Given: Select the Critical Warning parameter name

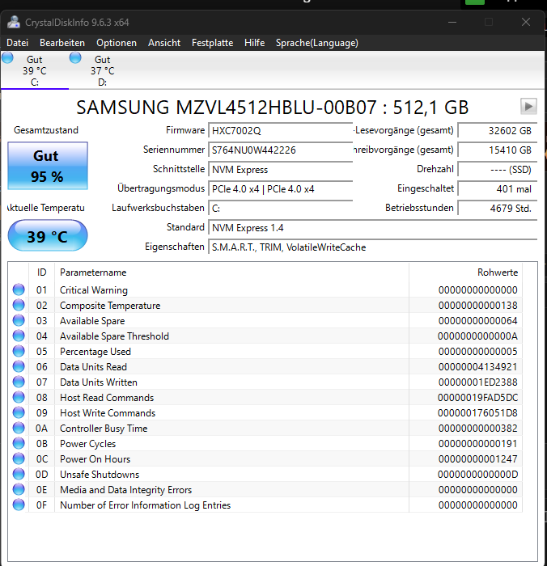Looking at the screenshot, I should point(94,290).
